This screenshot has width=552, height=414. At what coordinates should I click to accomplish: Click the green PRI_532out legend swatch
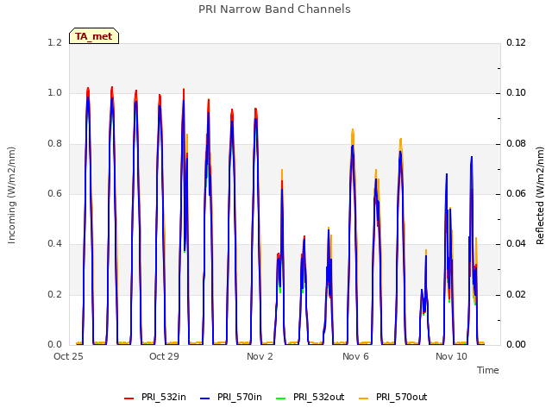(x=281, y=398)
